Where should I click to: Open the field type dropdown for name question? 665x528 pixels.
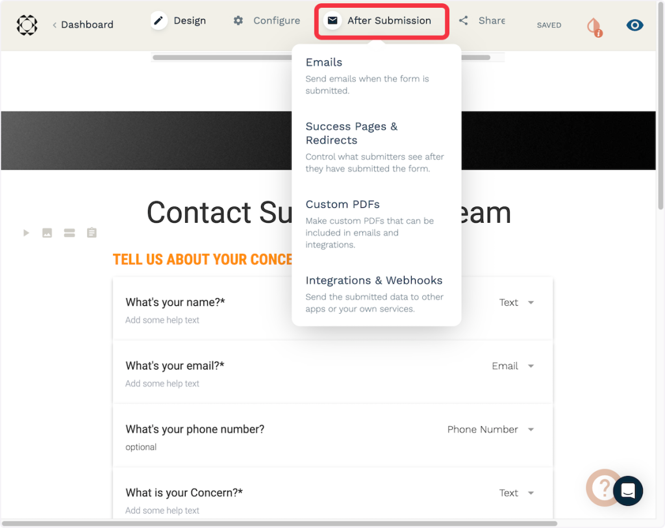click(517, 303)
